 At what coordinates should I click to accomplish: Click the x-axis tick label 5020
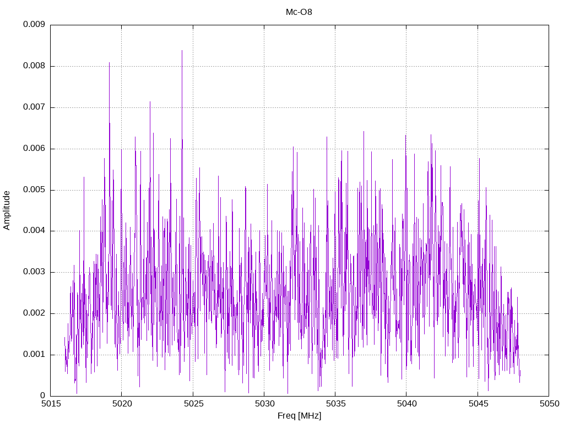pos(122,404)
